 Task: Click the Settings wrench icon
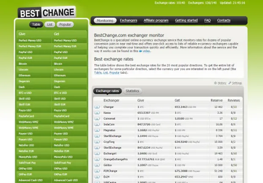(x=230, y=83)
